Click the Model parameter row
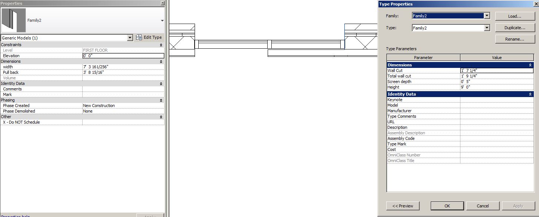 [460, 105]
